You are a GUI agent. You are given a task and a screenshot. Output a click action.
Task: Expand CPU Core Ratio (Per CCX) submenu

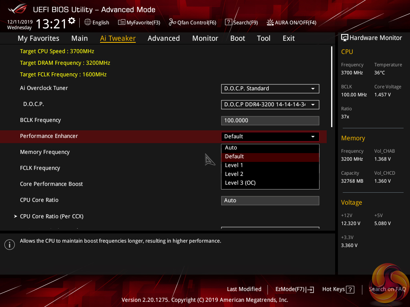click(51, 216)
